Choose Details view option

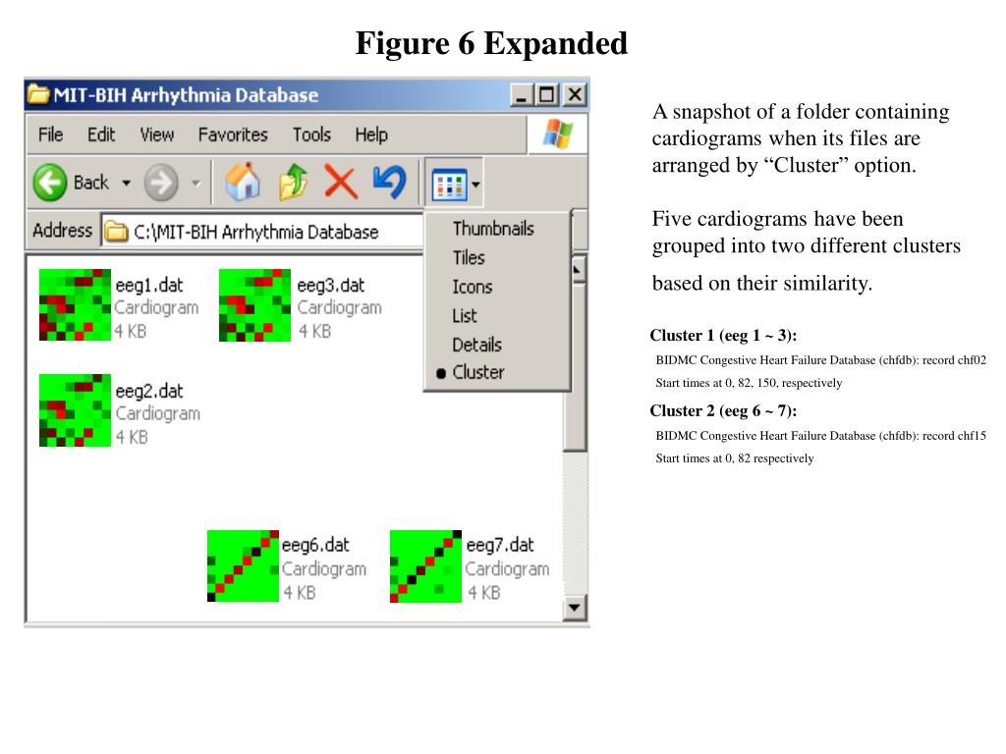(x=476, y=345)
